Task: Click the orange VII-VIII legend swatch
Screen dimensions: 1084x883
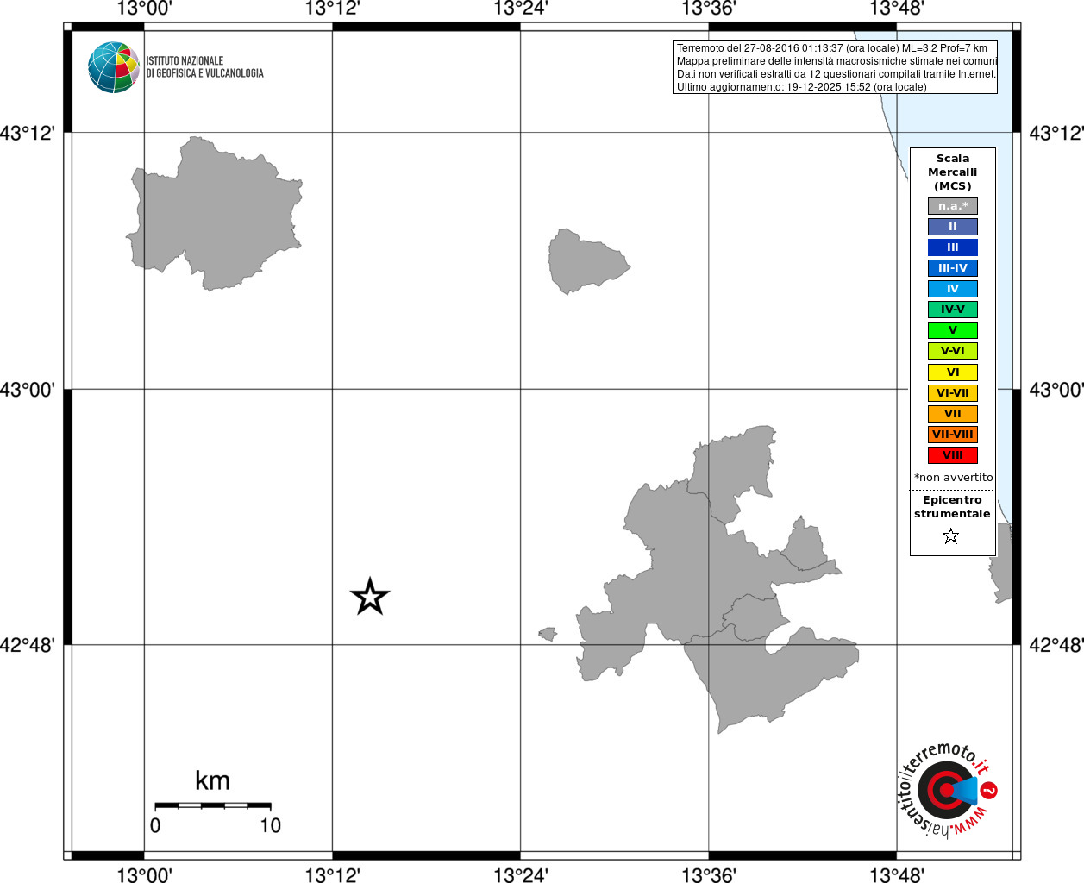Action: 953,435
